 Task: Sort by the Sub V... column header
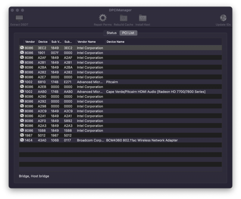[x=56, y=42]
